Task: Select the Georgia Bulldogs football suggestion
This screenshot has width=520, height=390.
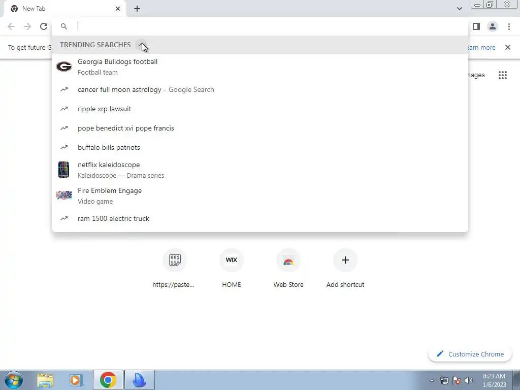Action: (260, 67)
